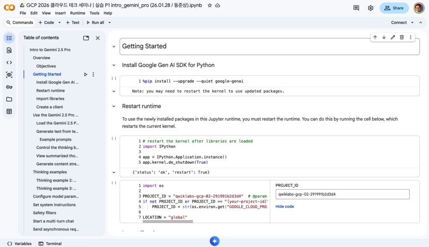Viewport: 429px width, 247px height.
Task: Open the settings gear icon
Action: click(370, 8)
